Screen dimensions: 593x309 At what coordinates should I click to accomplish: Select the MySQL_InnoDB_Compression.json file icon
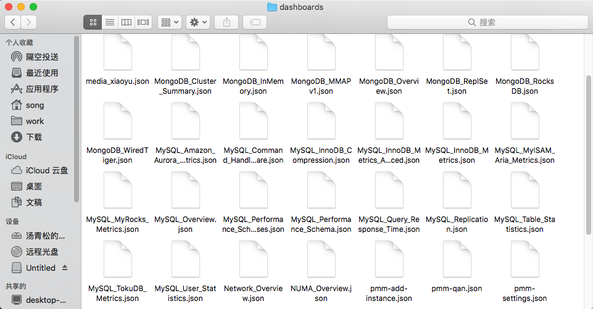tap(321, 121)
